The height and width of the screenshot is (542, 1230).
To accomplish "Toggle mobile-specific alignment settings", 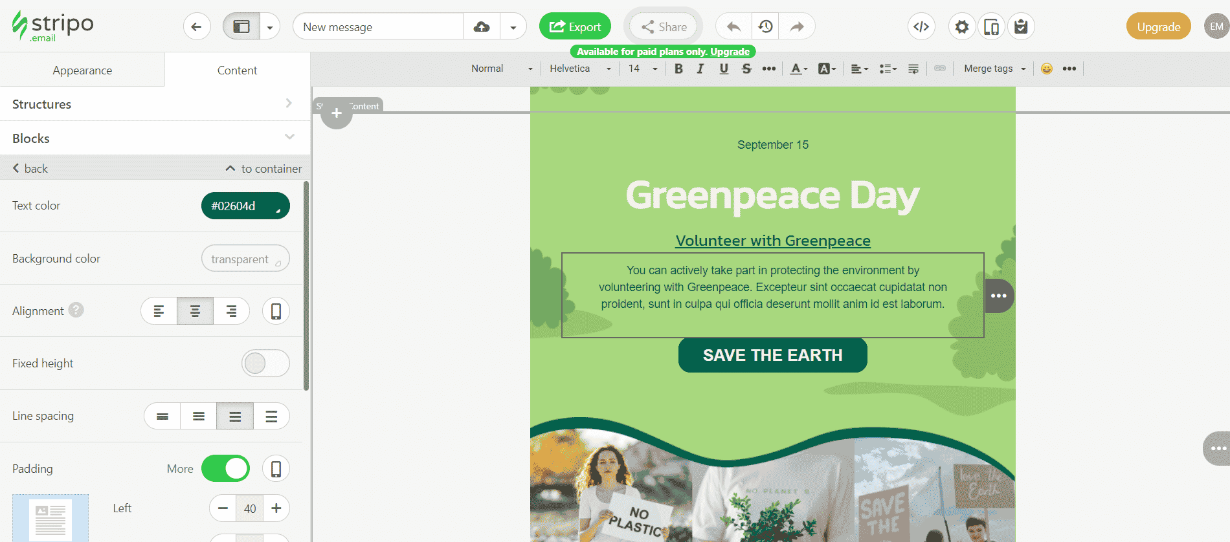I will 276,311.
